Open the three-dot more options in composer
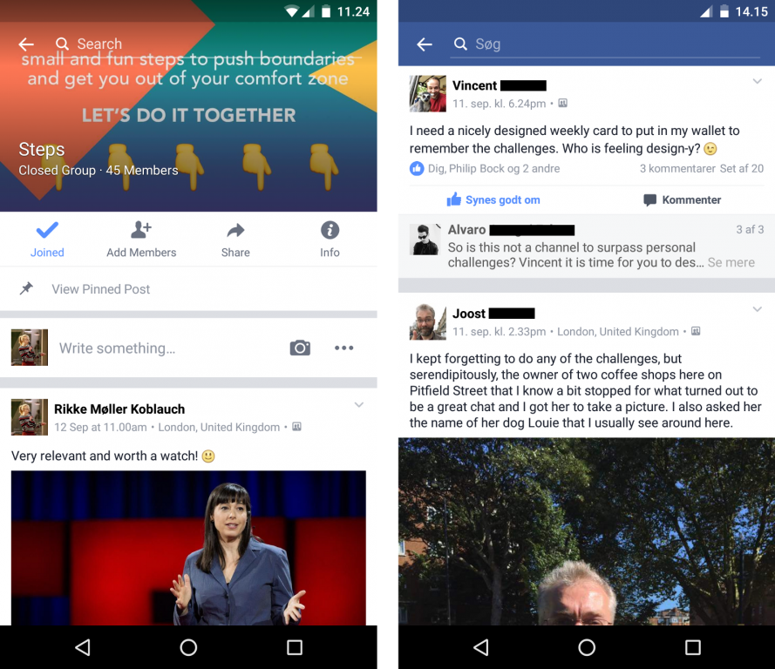The height and width of the screenshot is (669, 775). (344, 348)
